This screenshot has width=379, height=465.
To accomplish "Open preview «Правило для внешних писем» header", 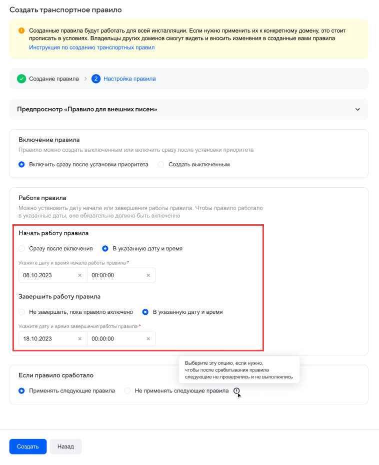I will [x=87, y=109].
